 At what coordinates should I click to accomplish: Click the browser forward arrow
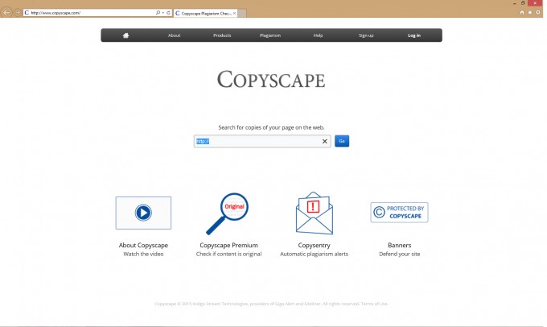coord(17,13)
